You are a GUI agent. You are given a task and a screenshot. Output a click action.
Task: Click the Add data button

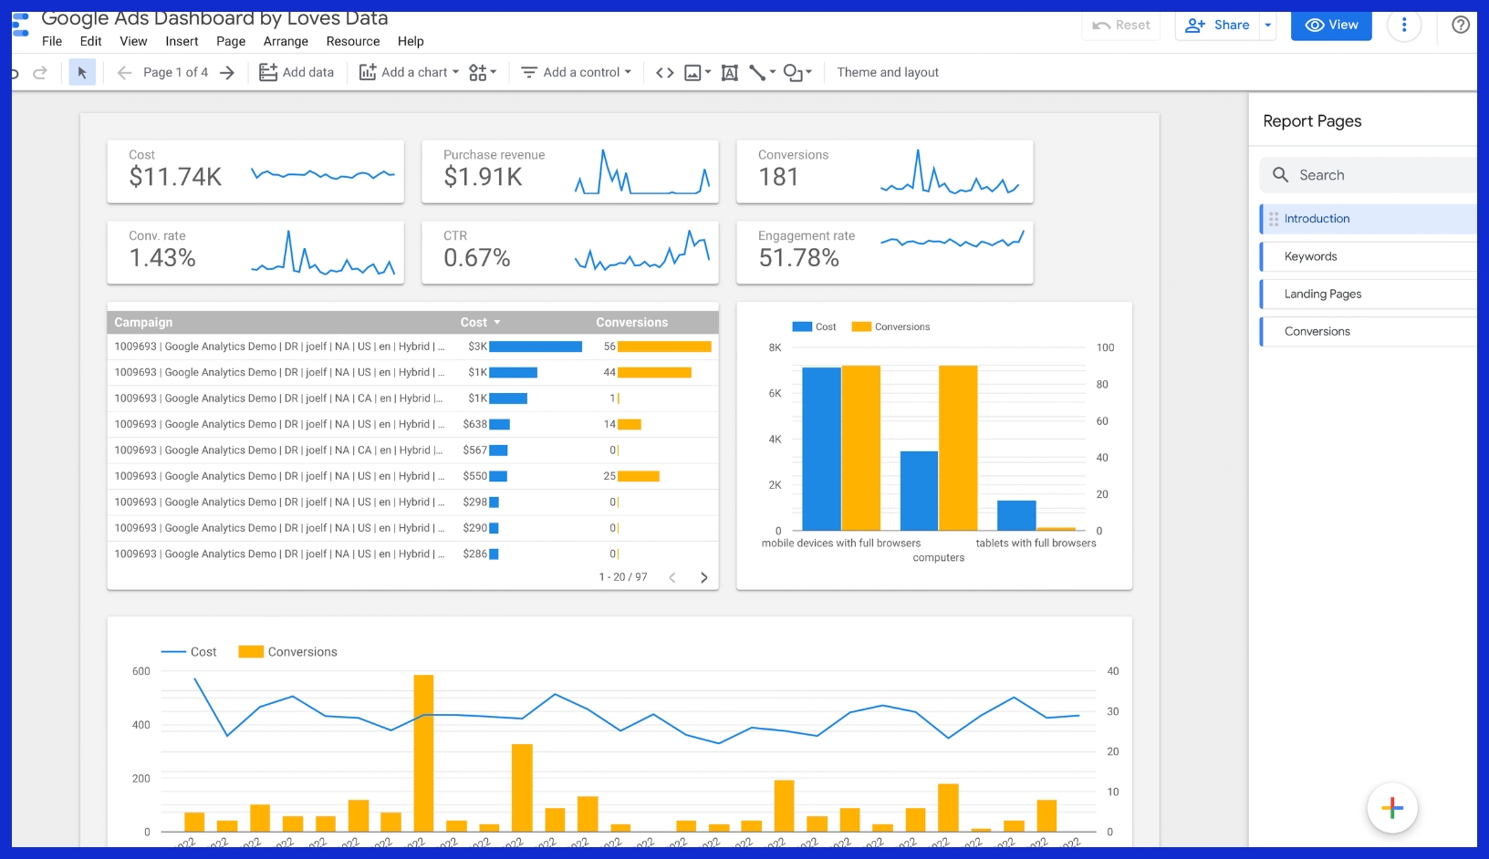pyautogui.click(x=297, y=72)
